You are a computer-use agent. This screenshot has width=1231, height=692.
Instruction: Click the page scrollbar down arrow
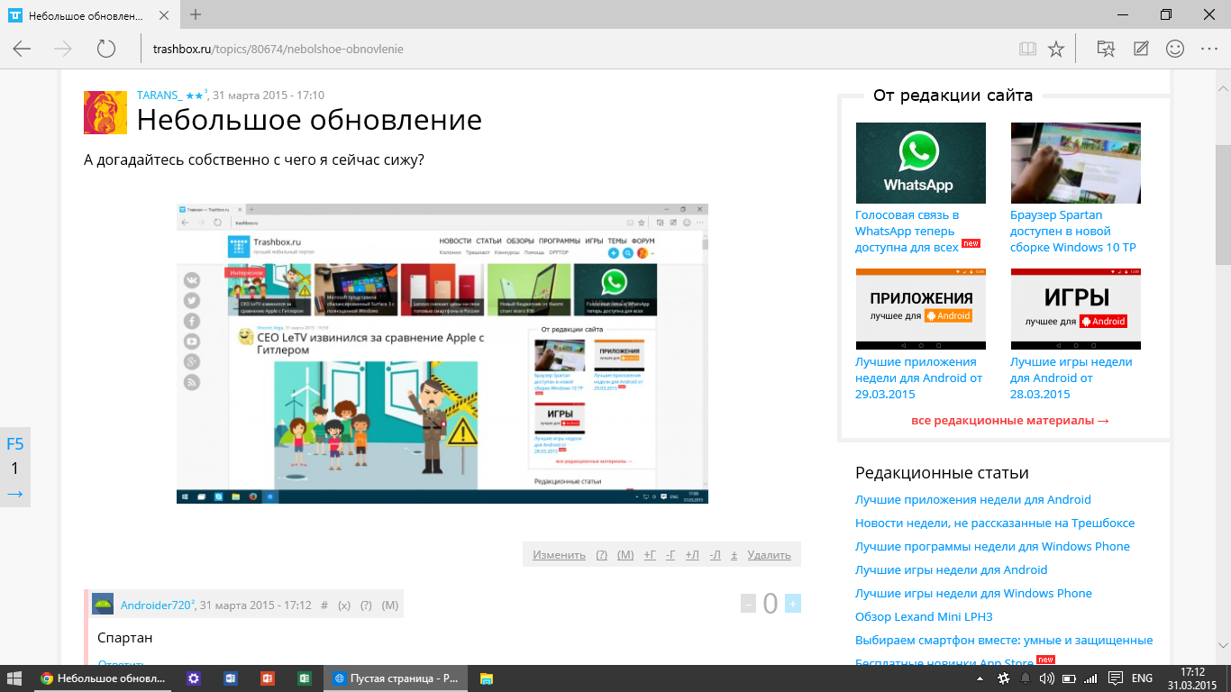click(x=1223, y=644)
